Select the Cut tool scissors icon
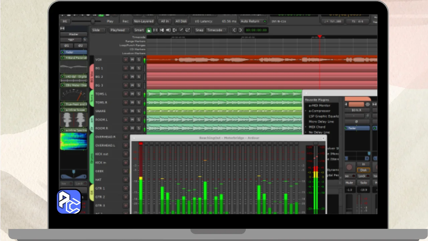This screenshot has width=428, height=241. (162, 30)
